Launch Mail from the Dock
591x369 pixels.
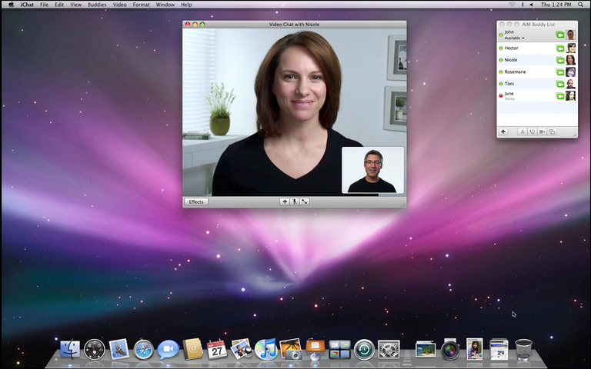click(119, 350)
